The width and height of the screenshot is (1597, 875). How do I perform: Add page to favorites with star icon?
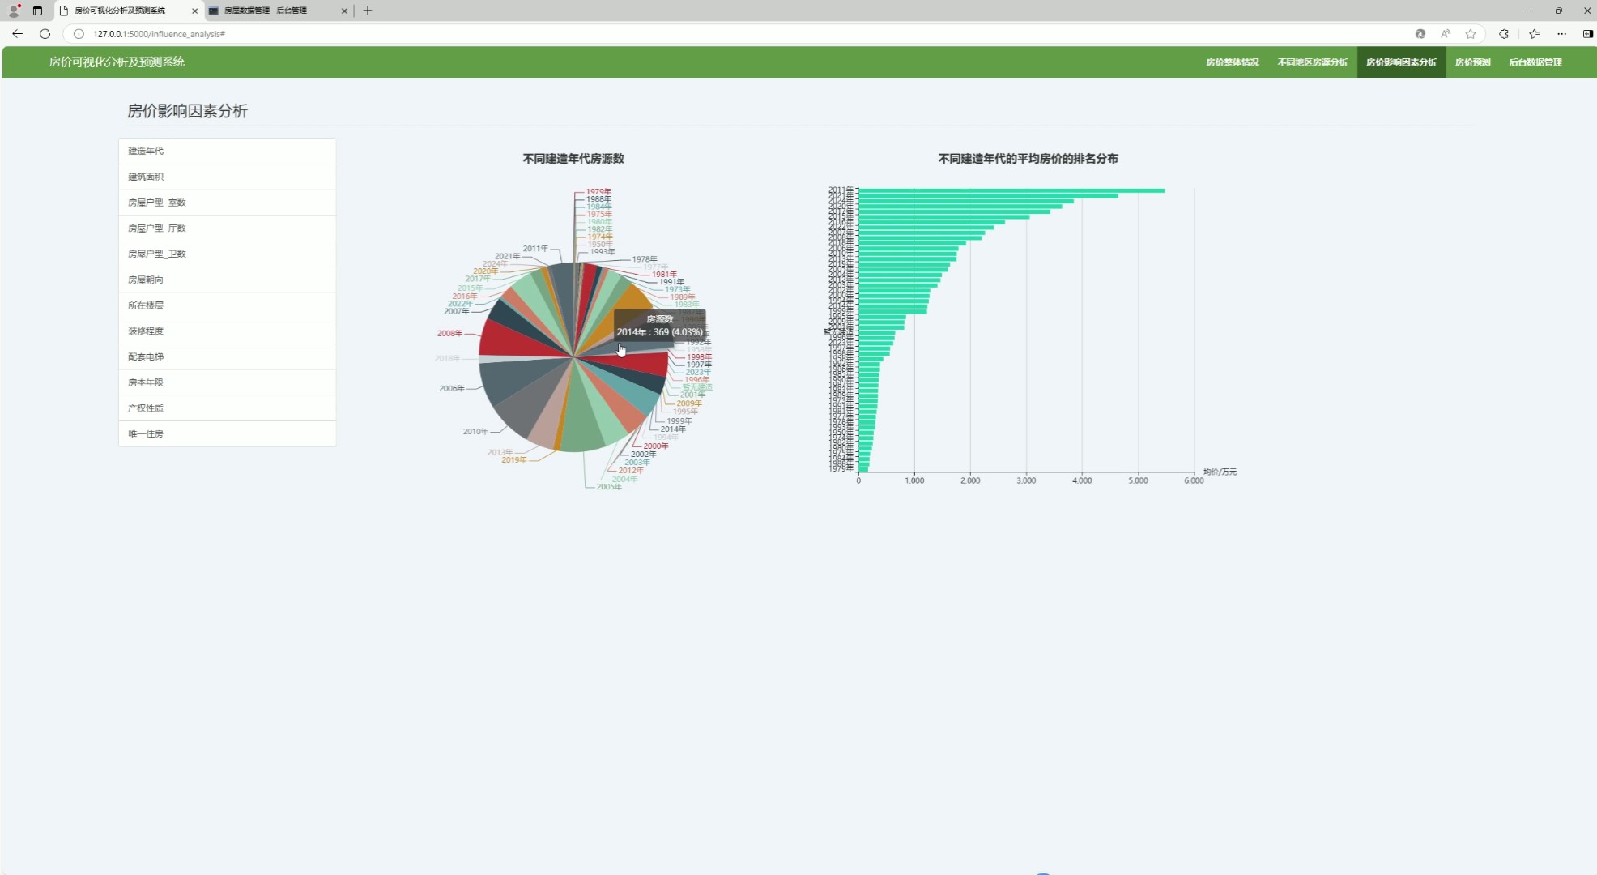pos(1471,34)
